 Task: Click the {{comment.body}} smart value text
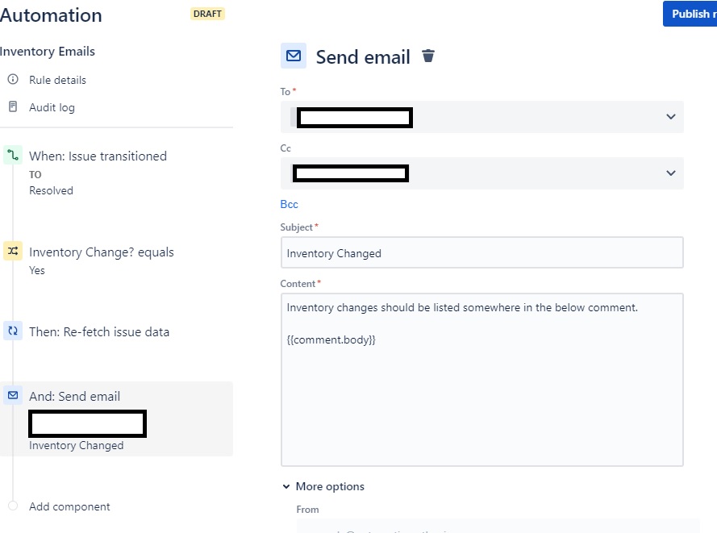331,339
